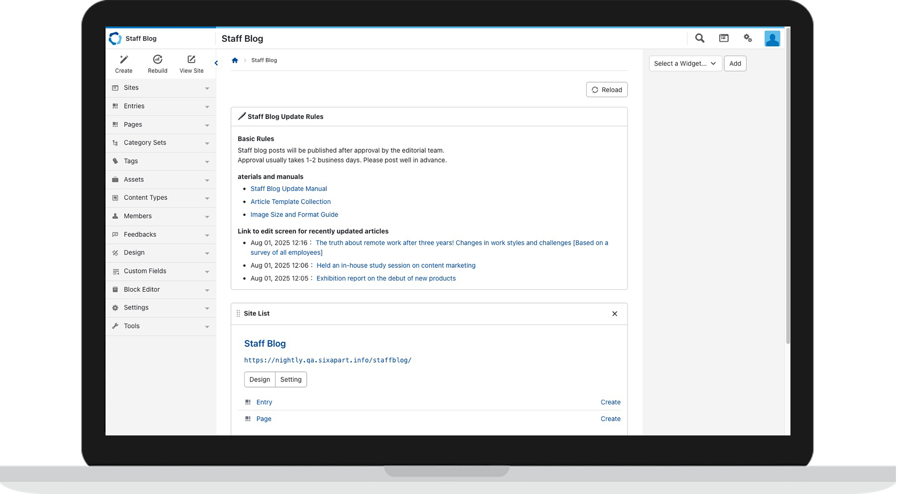This screenshot has width=897, height=494.
Task: Open the Design sidebar menu item
Action: (x=134, y=253)
